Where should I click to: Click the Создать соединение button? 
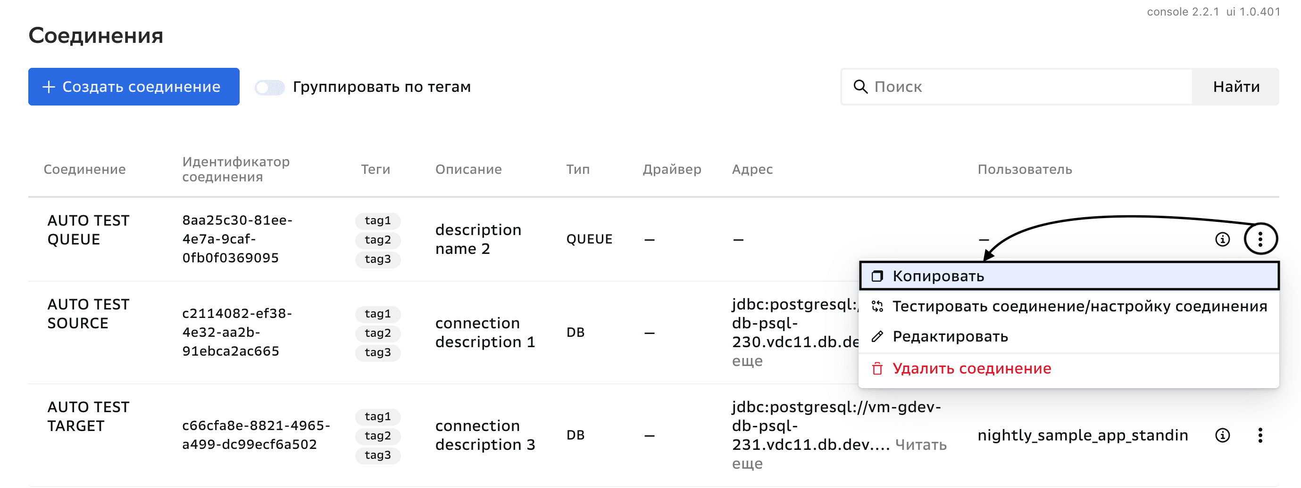pos(134,87)
